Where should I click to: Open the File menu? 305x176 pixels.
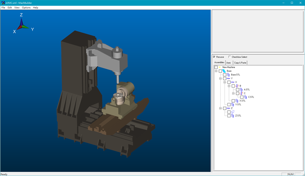[3, 8]
